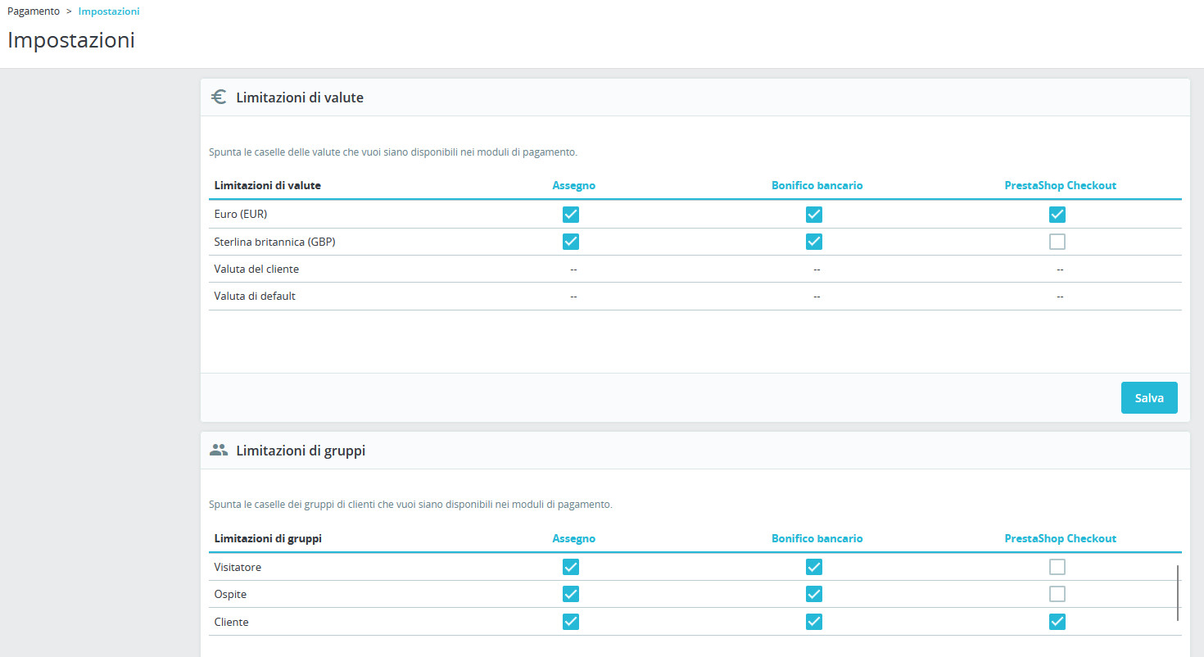Image resolution: width=1204 pixels, height=657 pixels.
Task: Click the groups table vertical scrollbar
Action: 1178,592
